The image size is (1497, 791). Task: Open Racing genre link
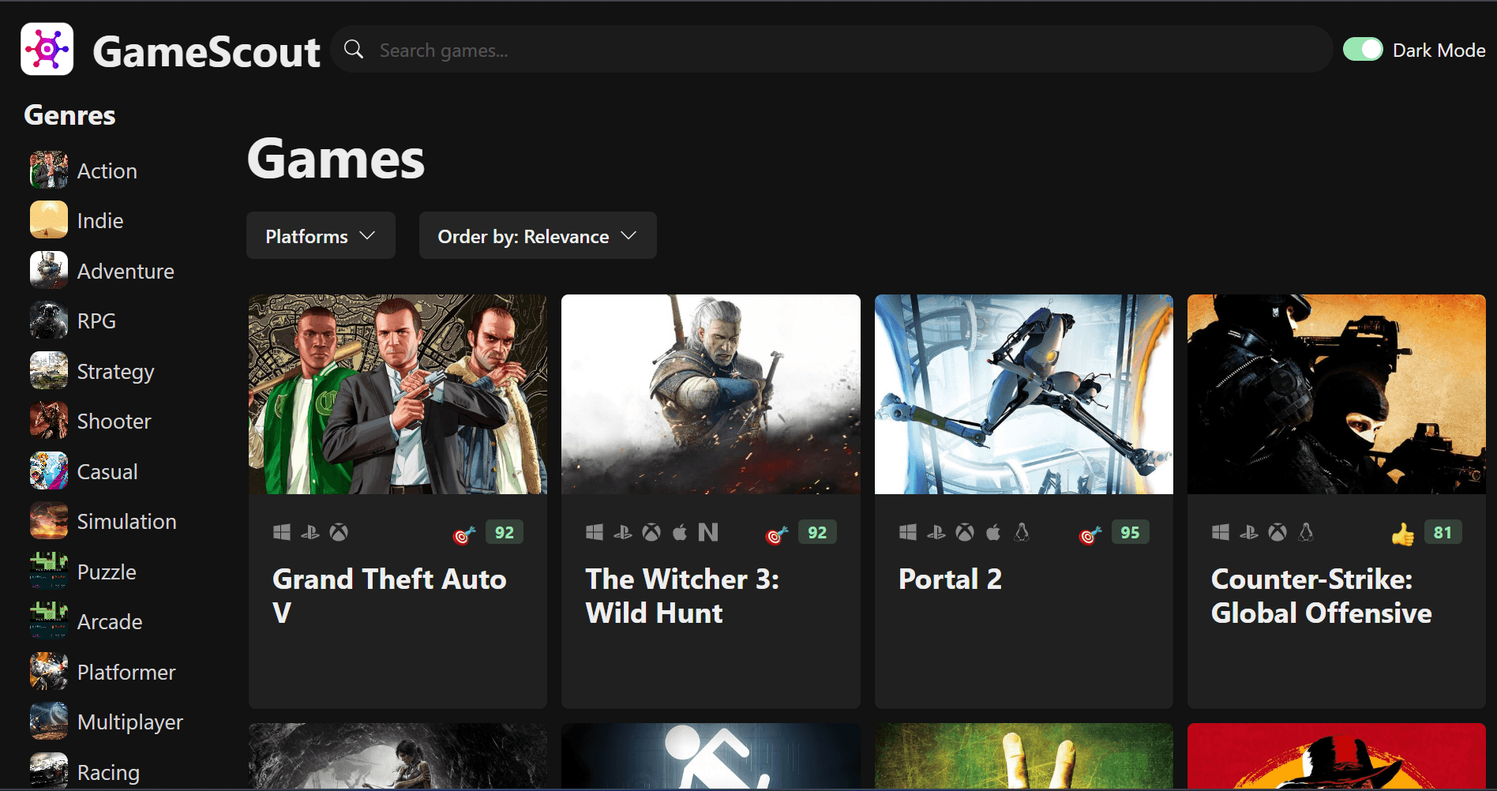point(108,773)
